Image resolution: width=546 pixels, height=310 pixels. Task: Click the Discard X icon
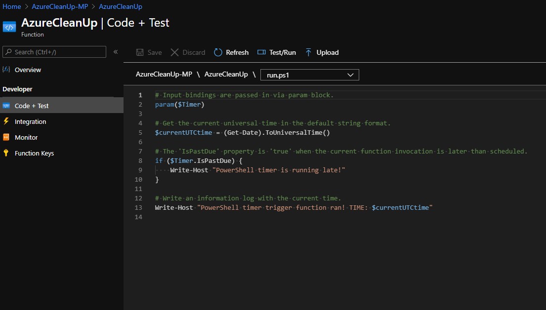click(174, 52)
